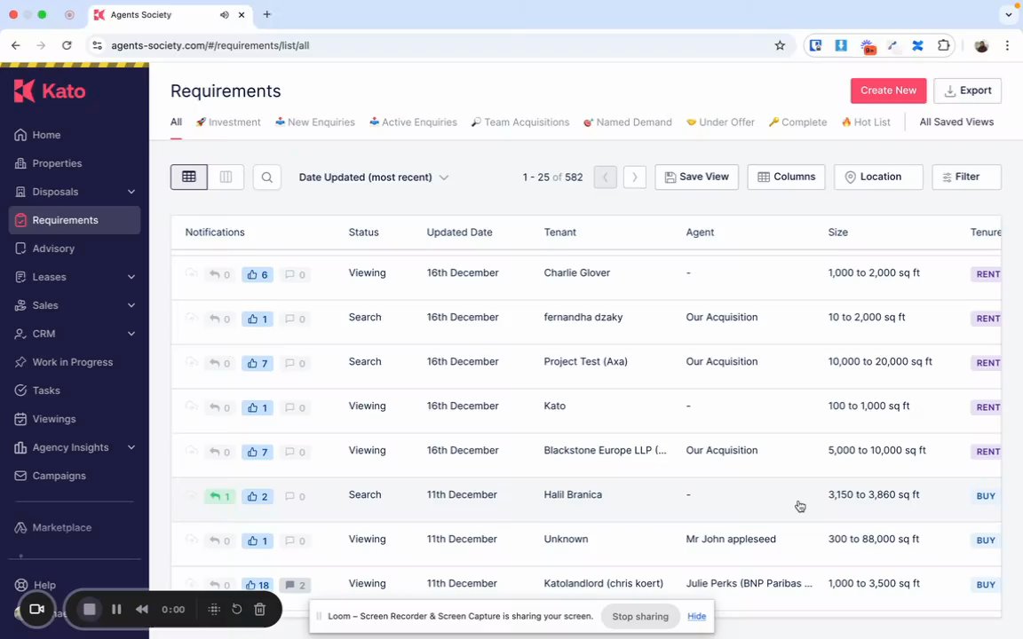The image size is (1023, 639).
Task: Click the Kato logo
Action: pos(50,91)
